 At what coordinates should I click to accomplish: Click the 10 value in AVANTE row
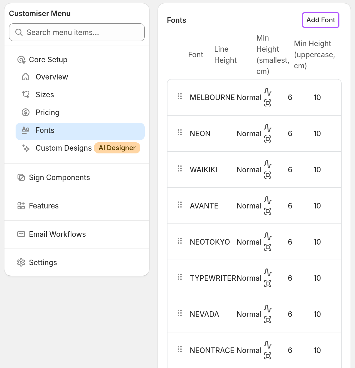click(317, 206)
